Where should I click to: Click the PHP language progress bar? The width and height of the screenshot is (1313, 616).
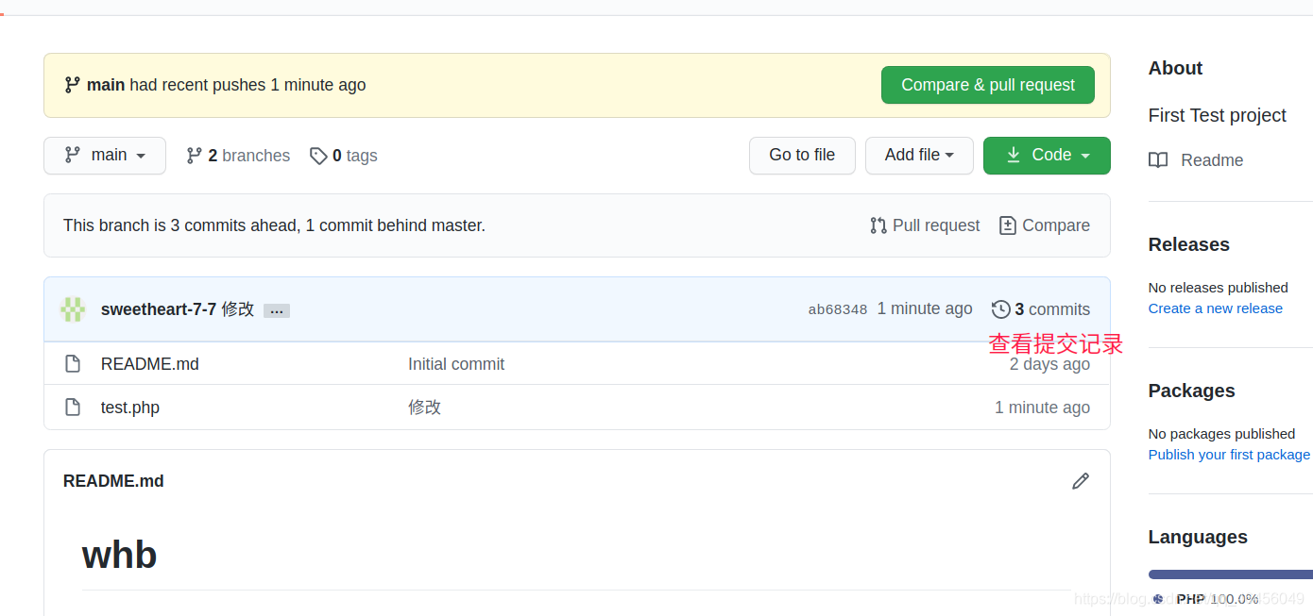point(1231,574)
